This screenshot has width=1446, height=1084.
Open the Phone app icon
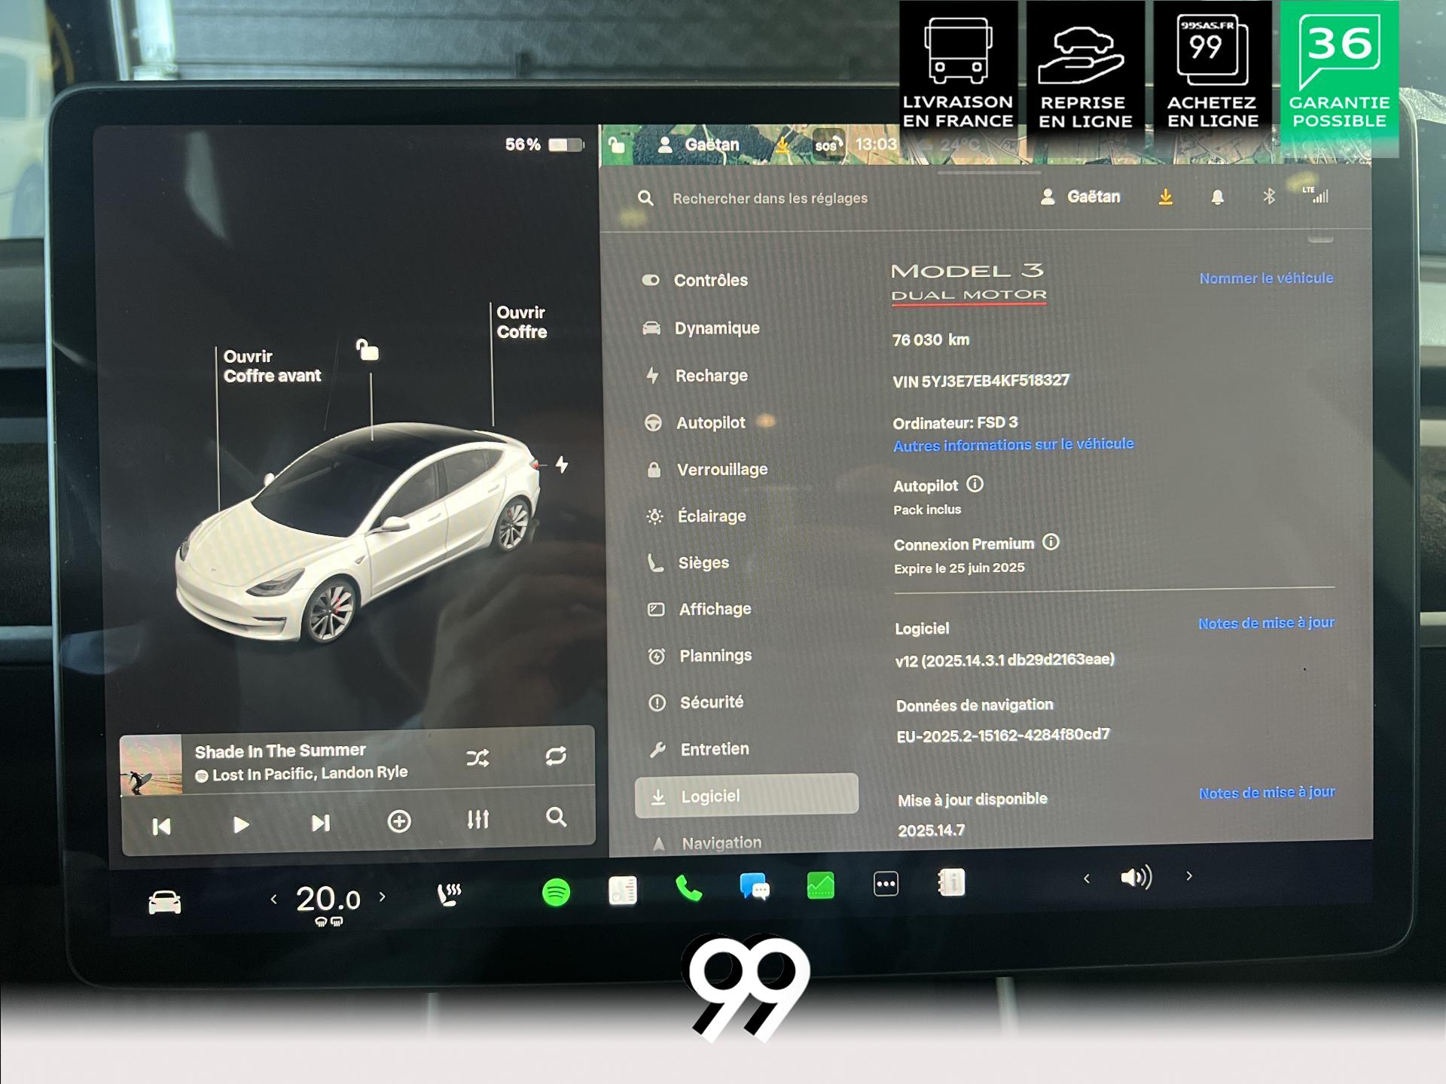(688, 889)
